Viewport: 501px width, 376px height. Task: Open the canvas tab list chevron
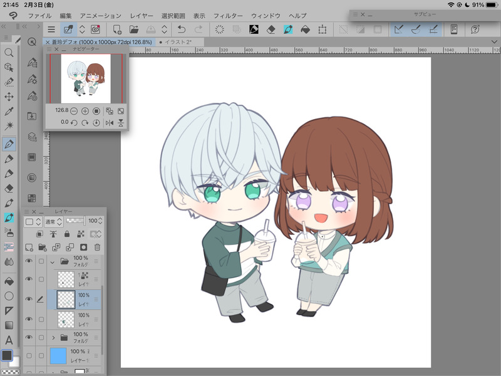[x=494, y=42]
